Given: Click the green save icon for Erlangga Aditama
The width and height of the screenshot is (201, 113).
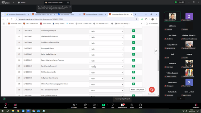Looking at the screenshot, I should coord(133,48).
